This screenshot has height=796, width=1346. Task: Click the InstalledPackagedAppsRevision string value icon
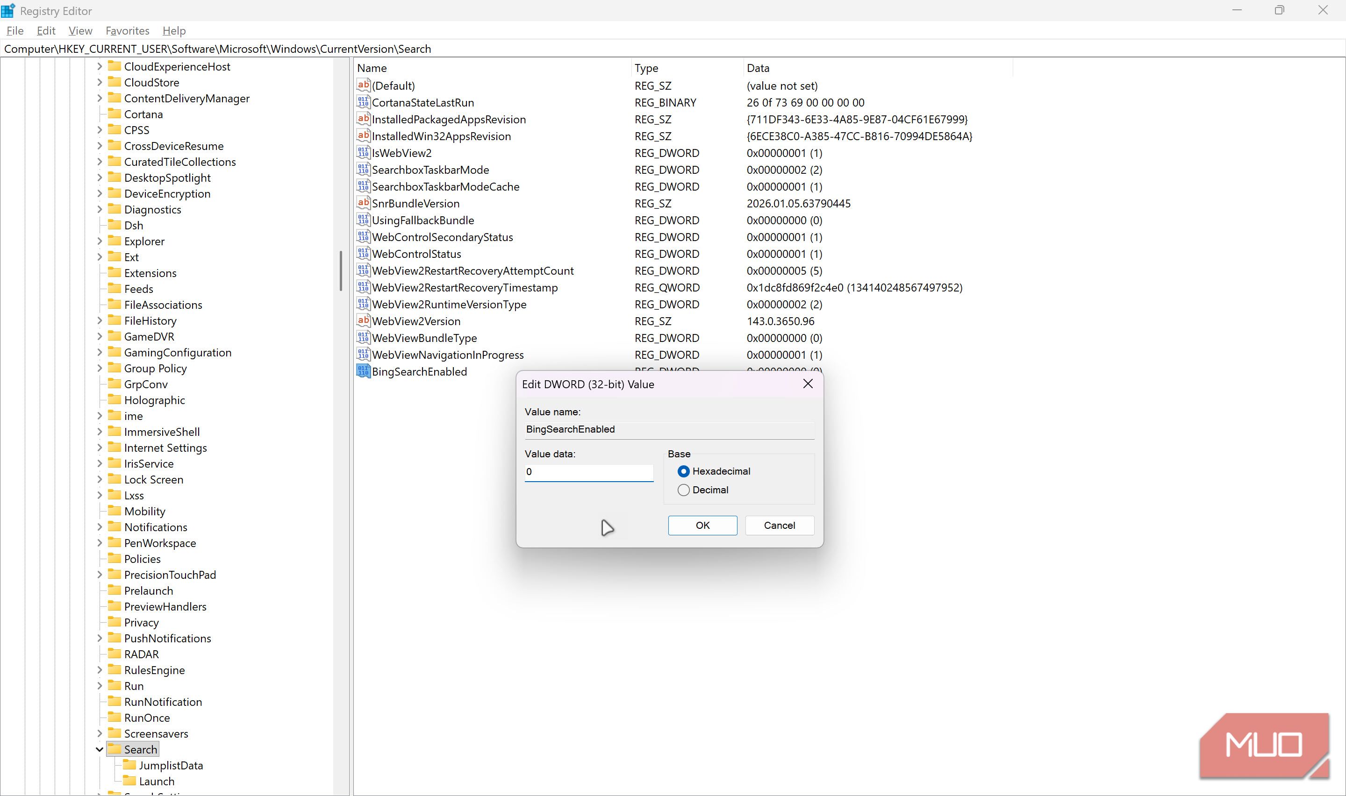363,119
